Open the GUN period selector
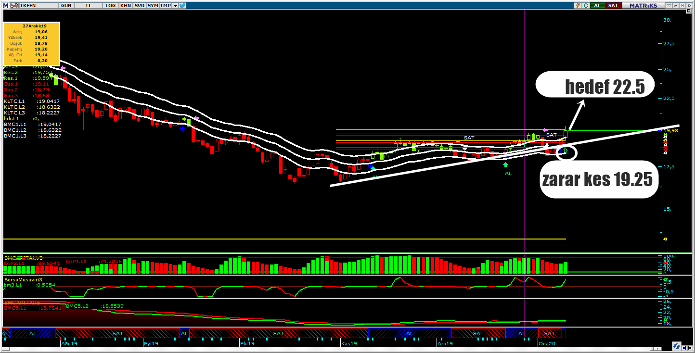Viewport: 695px width, 353px height. pos(66,5)
